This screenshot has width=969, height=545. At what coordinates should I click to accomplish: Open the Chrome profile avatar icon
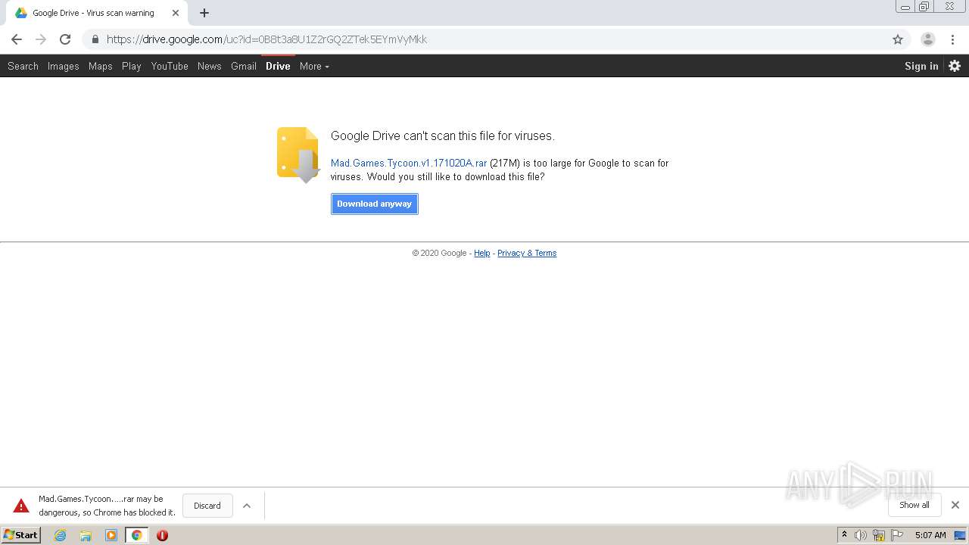pyautogui.click(x=927, y=39)
